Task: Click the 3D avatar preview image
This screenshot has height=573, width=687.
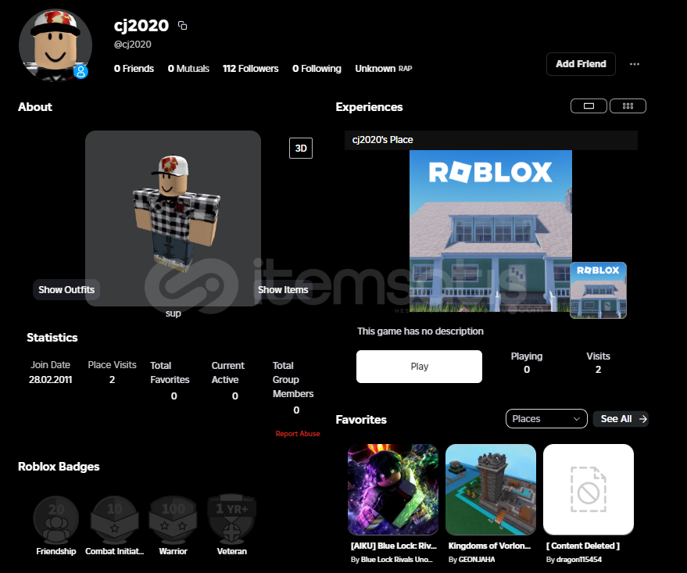Action: point(173,218)
